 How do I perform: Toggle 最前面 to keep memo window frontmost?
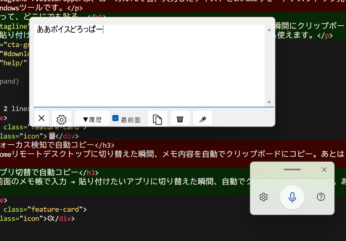click(x=115, y=118)
